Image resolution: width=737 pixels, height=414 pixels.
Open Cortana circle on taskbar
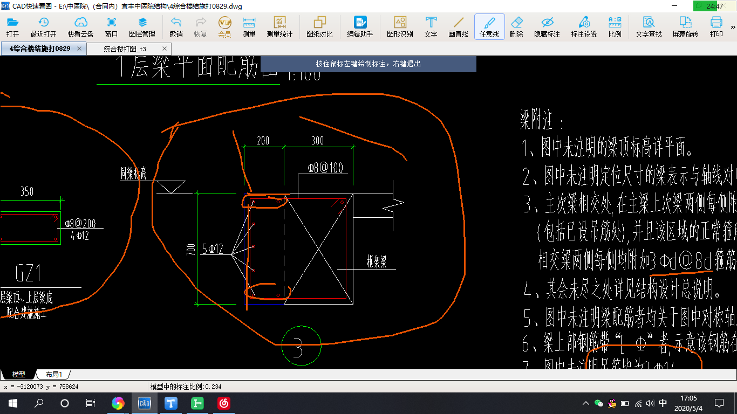[65, 403]
